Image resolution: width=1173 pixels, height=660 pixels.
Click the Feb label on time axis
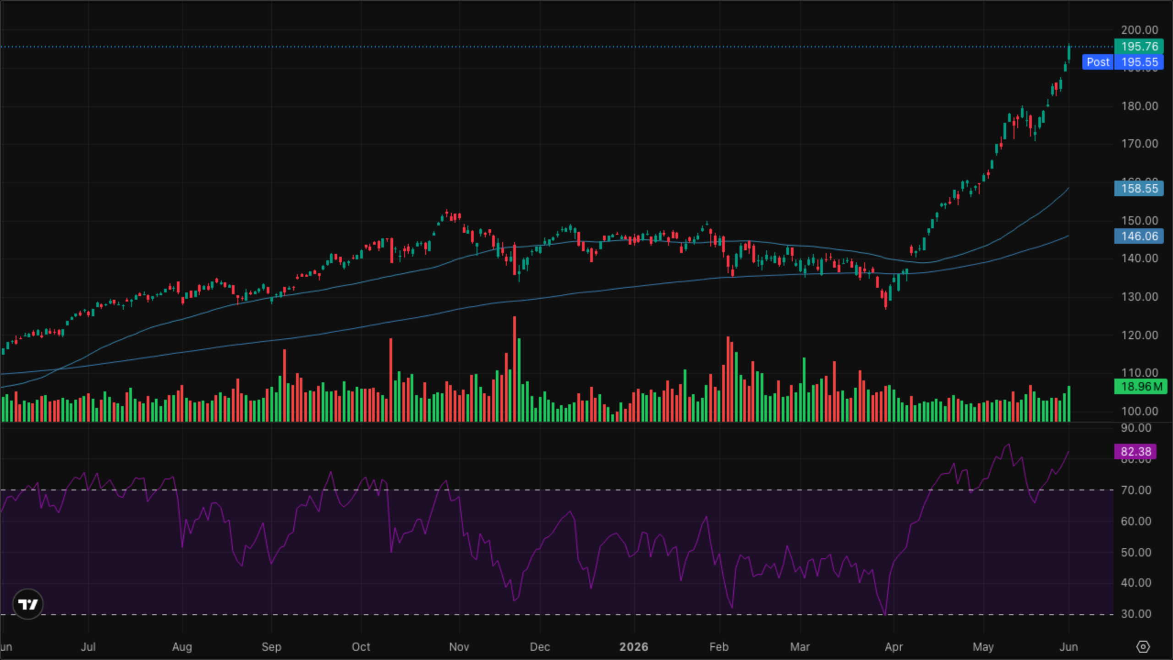point(718,647)
